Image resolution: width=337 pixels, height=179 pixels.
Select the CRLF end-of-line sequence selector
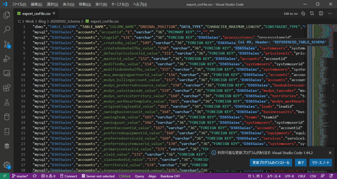(x=302, y=176)
